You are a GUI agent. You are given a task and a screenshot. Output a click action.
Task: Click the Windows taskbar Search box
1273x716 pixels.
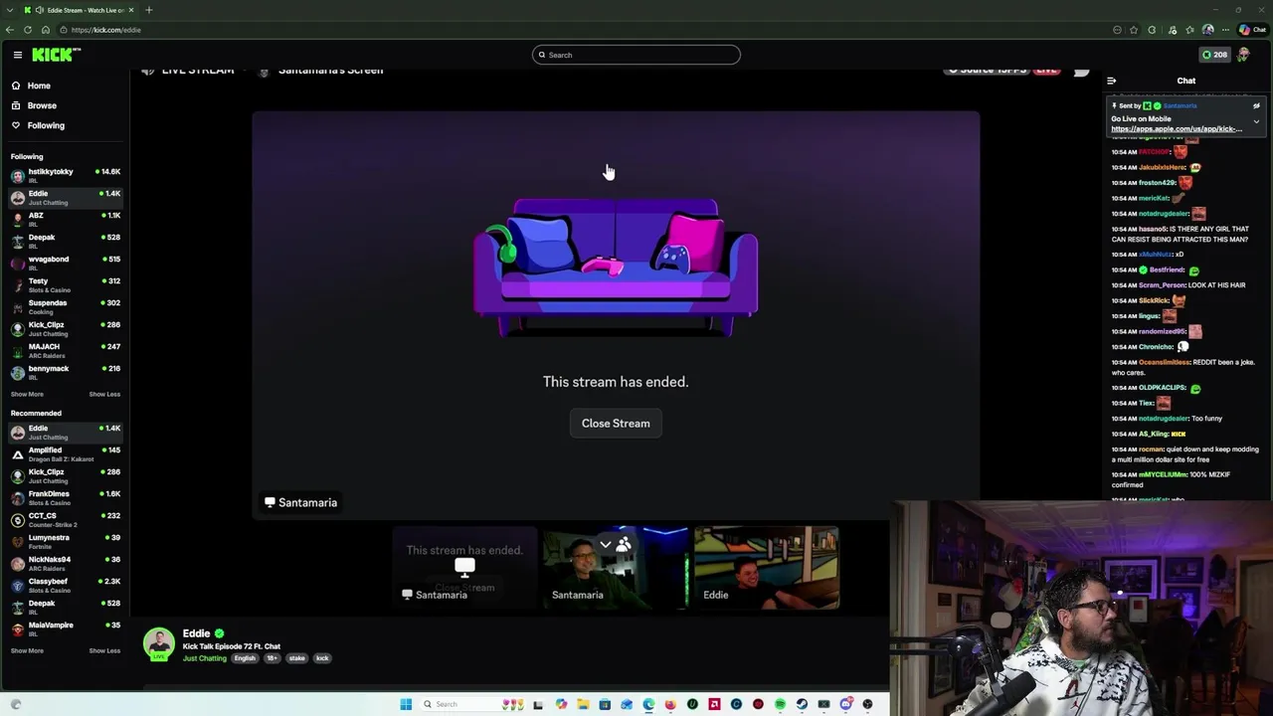pyautogui.click(x=473, y=704)
